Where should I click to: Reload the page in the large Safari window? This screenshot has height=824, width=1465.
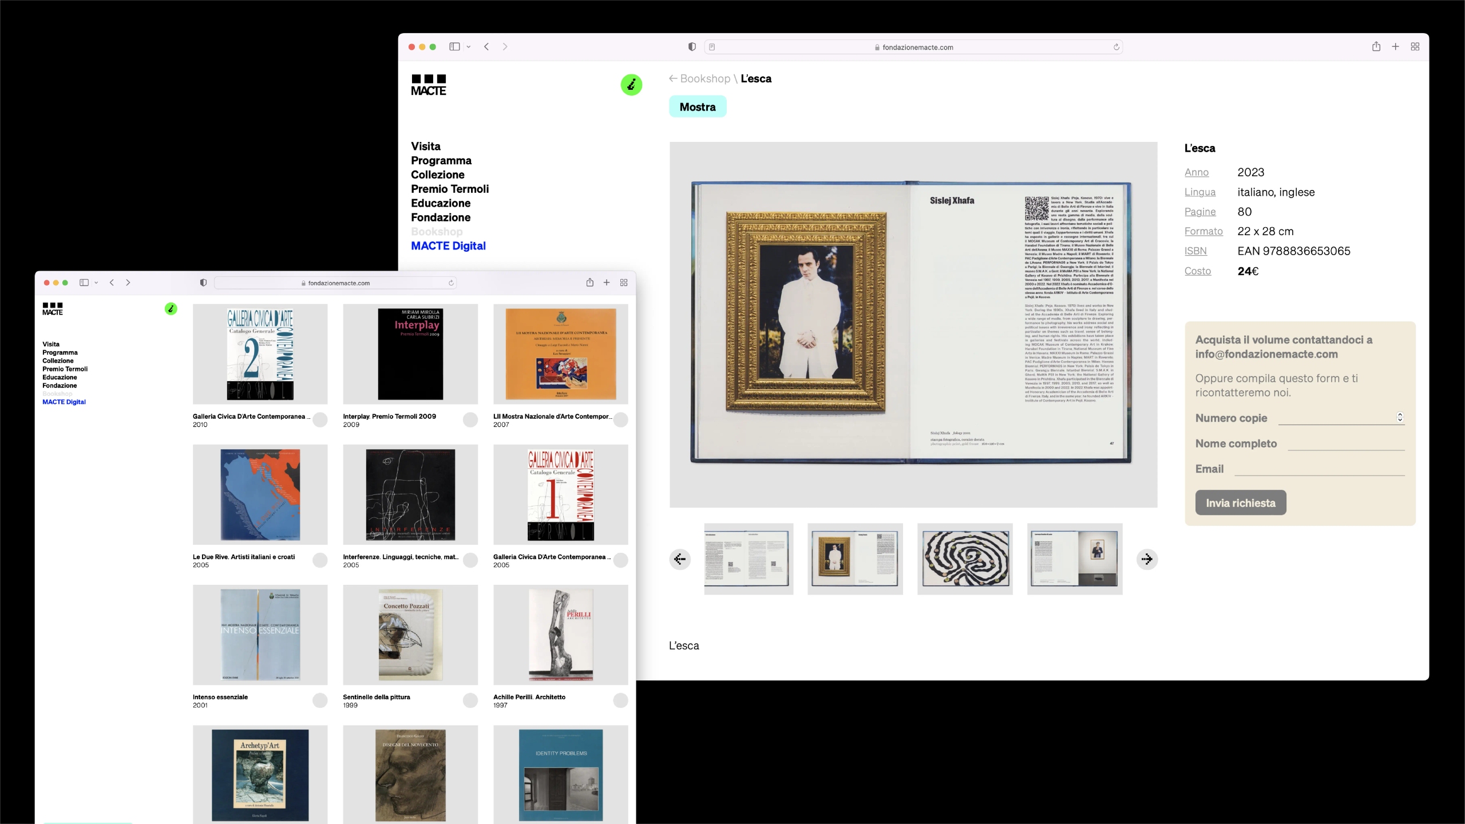(1116, 47)
